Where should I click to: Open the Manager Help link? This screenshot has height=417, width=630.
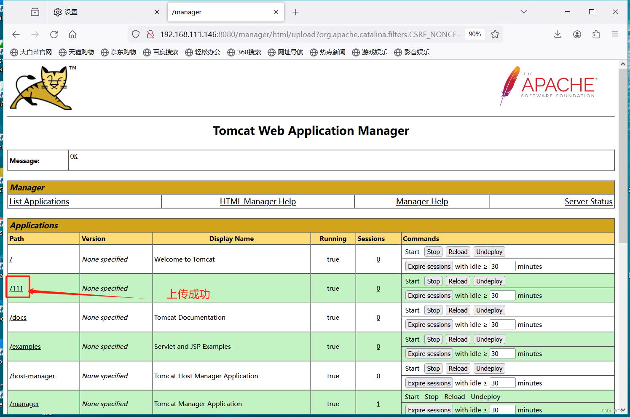pyautogui.click(x=422, y=202)
